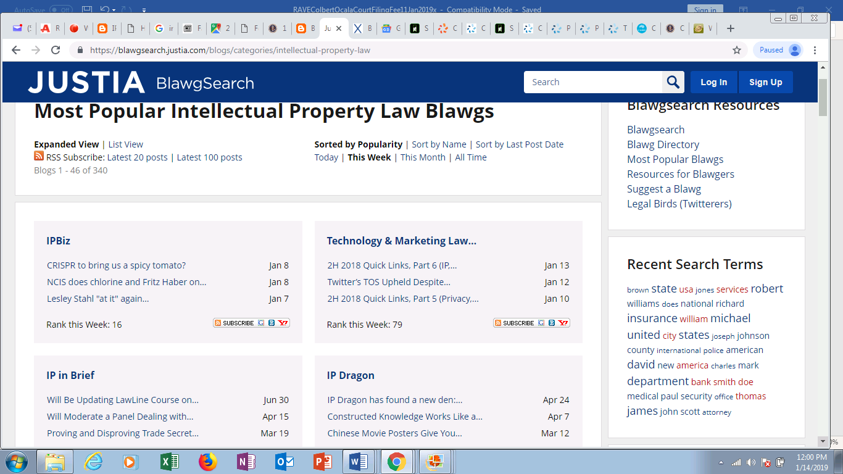Click IPBiz's RSS SUBSCRIBE badge
Image resolution: width=843 pixels, height=474 pixels.
point(235,323)
